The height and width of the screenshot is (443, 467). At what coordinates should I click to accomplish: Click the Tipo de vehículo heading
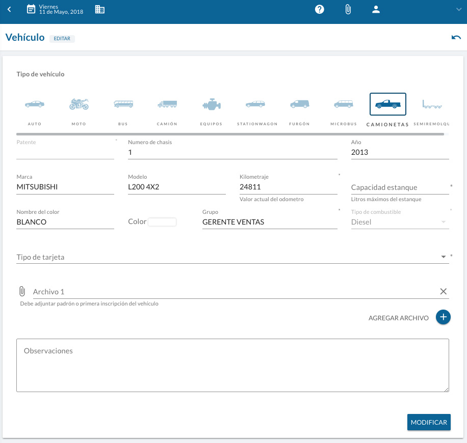coord(40,74)
